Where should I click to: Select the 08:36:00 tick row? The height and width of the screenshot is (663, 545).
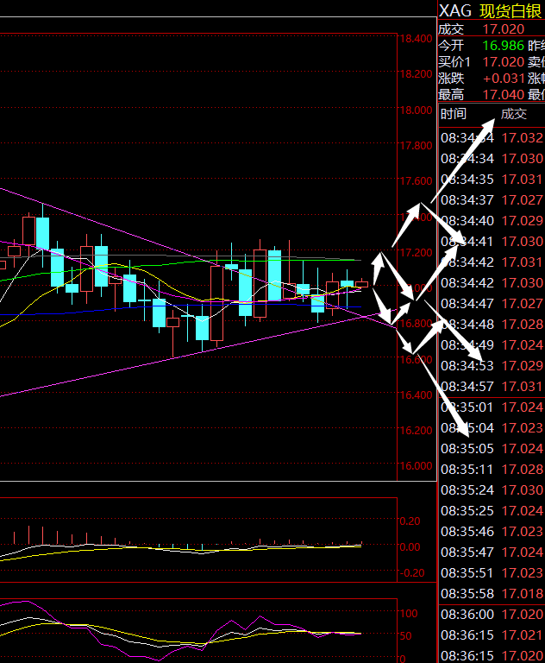click(x=492, y=615)
